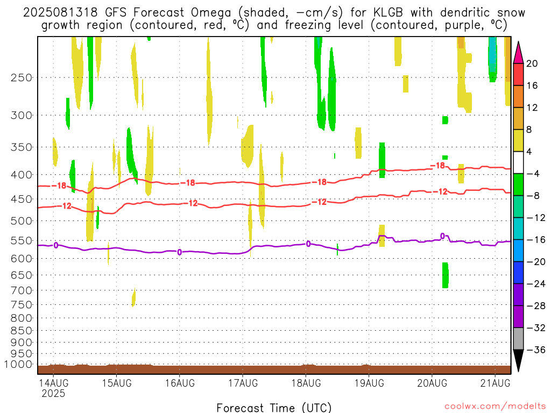551x413 pixels.
Task: Click the 500 pressure level label
Action: pos(22,221)
